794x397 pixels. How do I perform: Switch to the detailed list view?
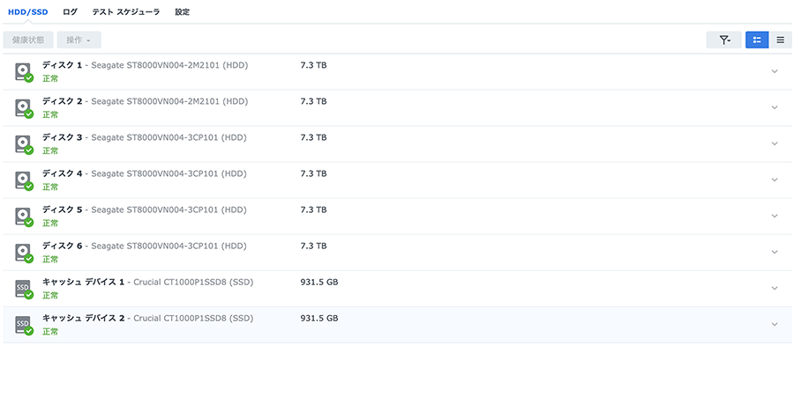coord(757,40)
